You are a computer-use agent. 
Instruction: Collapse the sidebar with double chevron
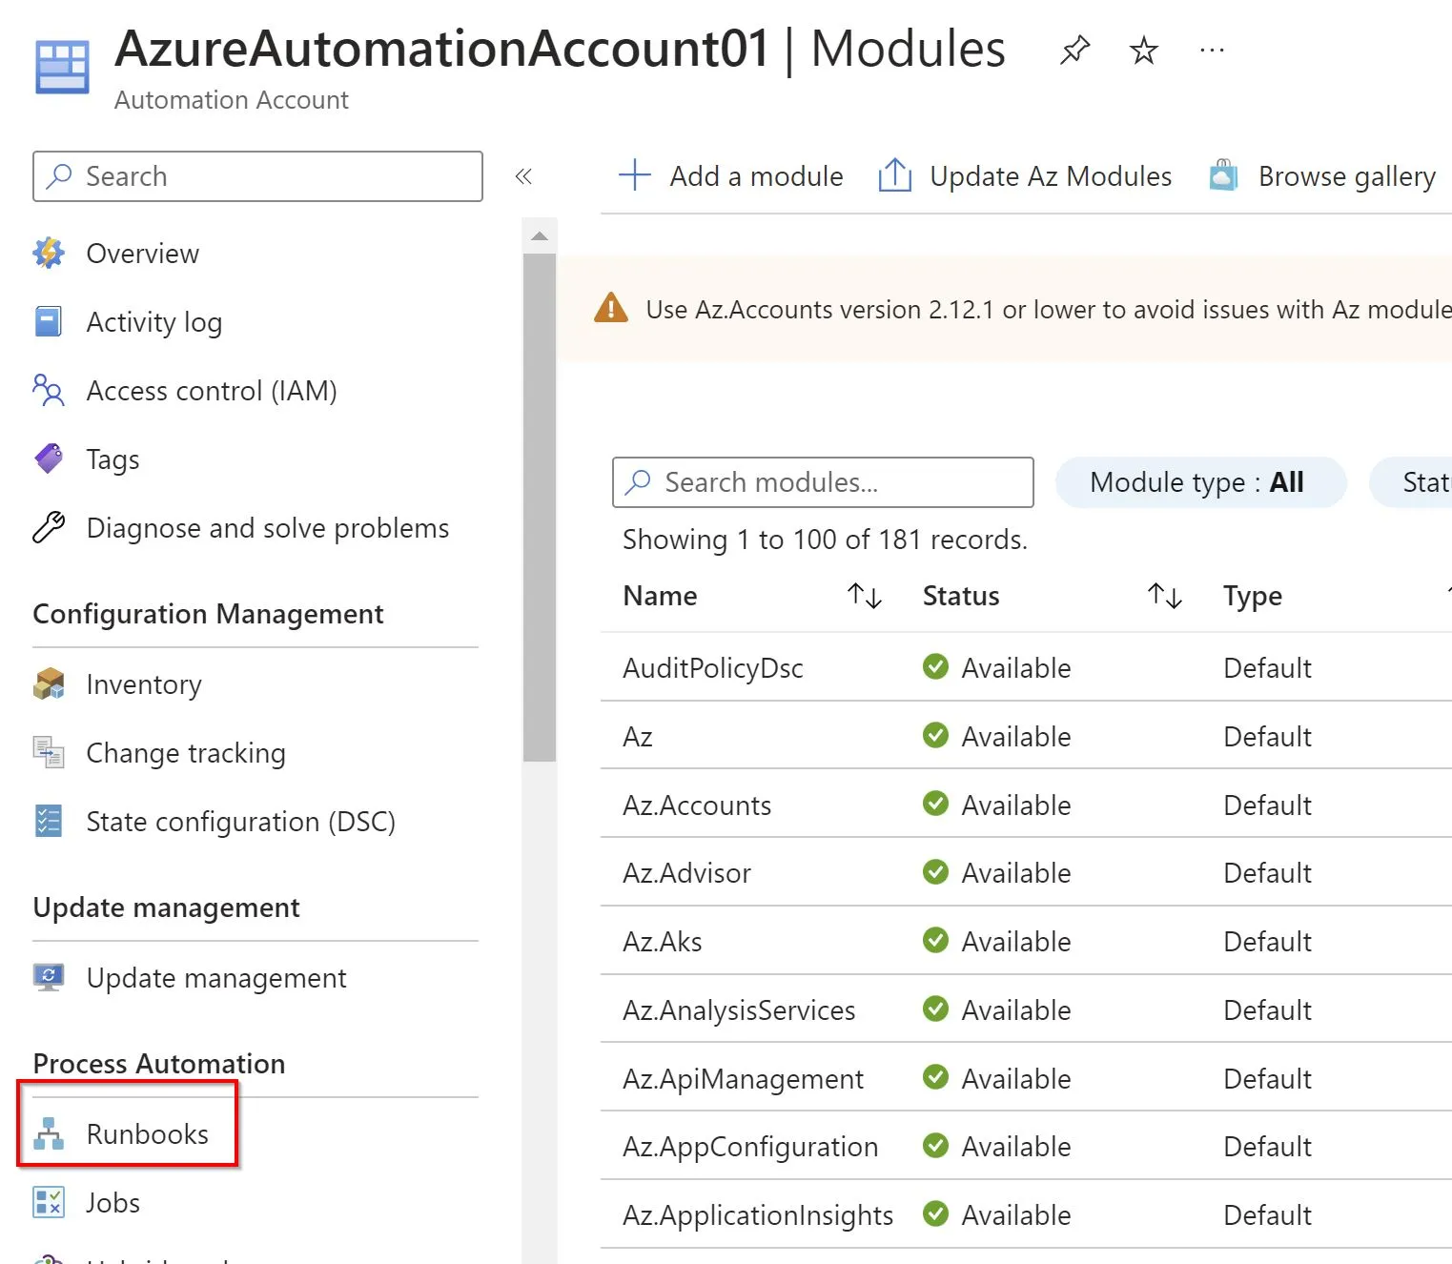point(523,176)
